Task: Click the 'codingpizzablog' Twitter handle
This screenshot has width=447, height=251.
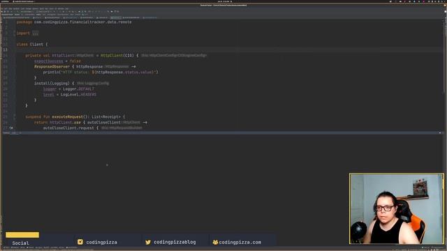Action: tap(175, 242)
